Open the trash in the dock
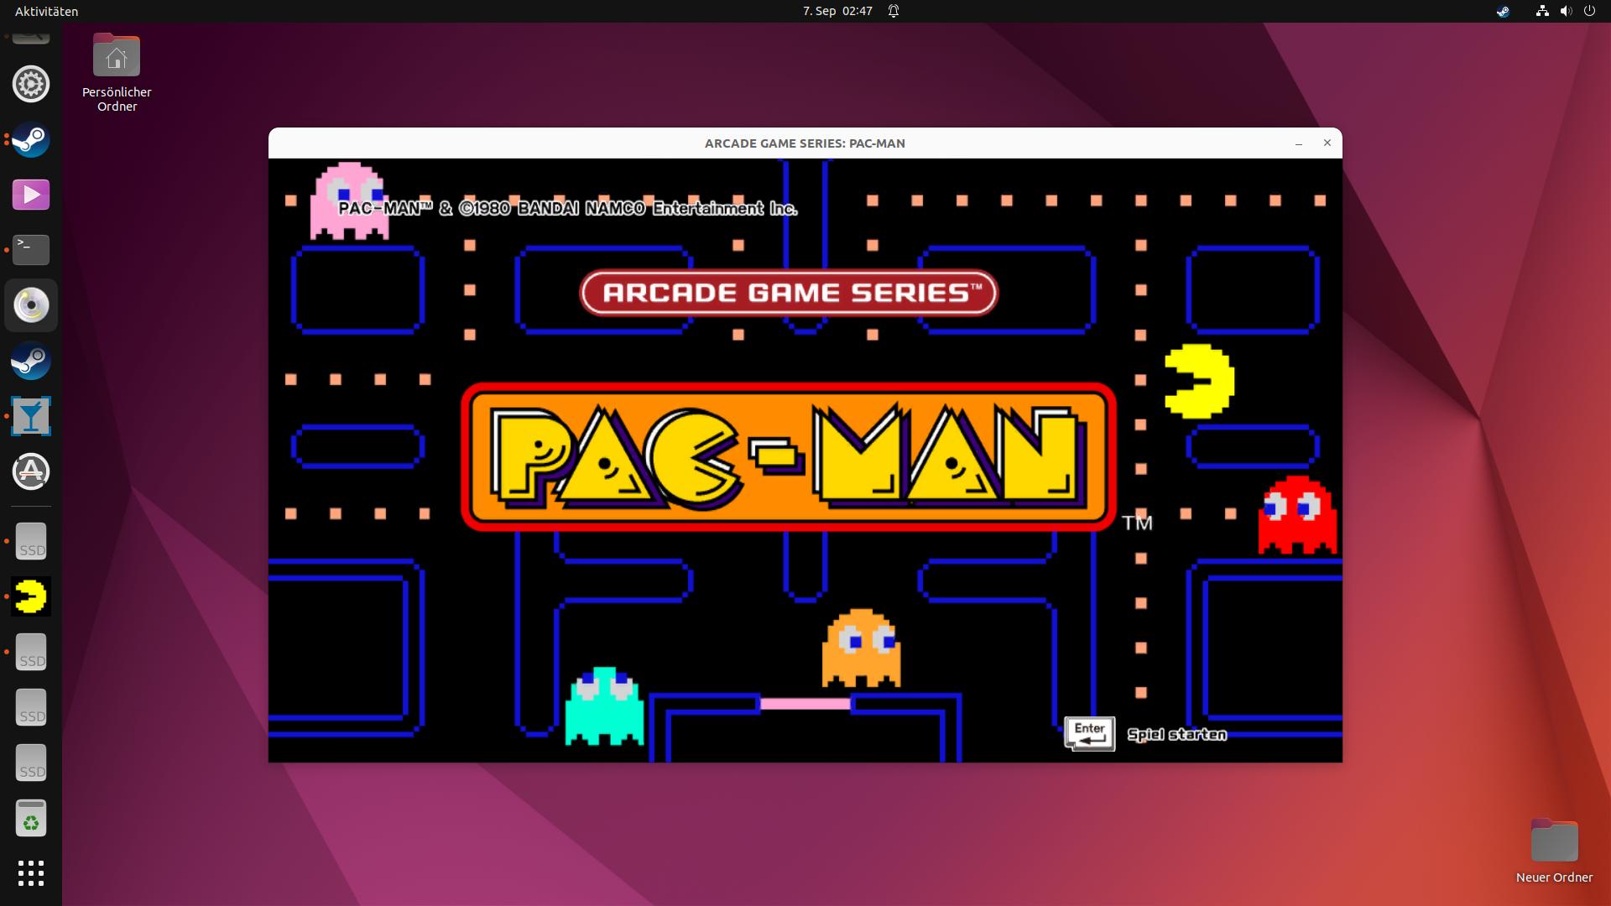The image size is (1611, 906). click(x=31, y=818)
